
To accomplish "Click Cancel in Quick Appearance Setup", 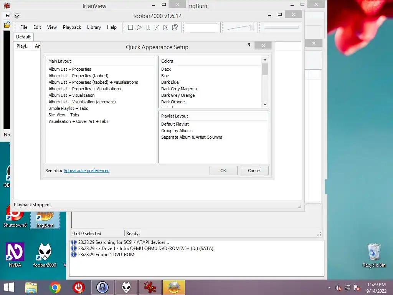I will point(254,171).
